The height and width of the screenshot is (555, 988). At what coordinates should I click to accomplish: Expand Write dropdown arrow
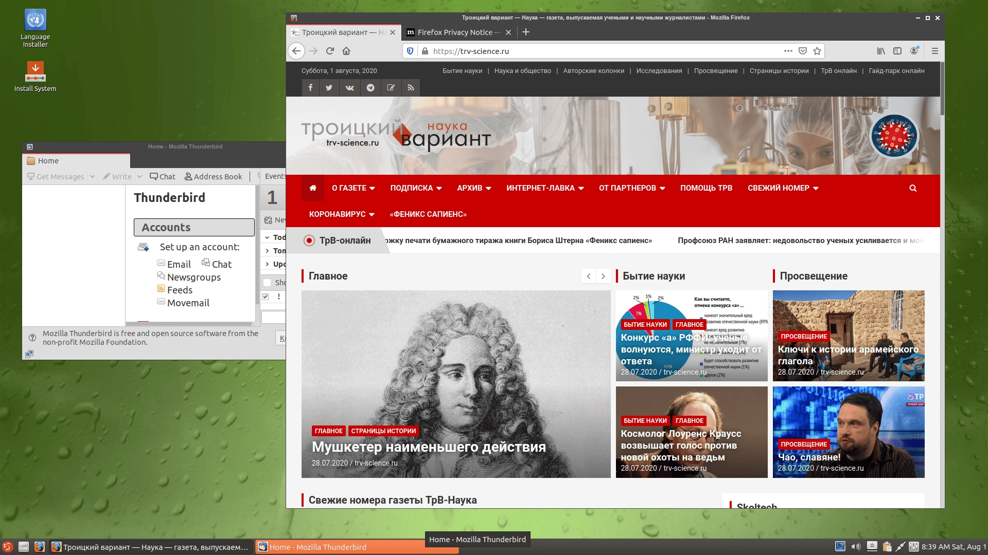click(139, 176)
